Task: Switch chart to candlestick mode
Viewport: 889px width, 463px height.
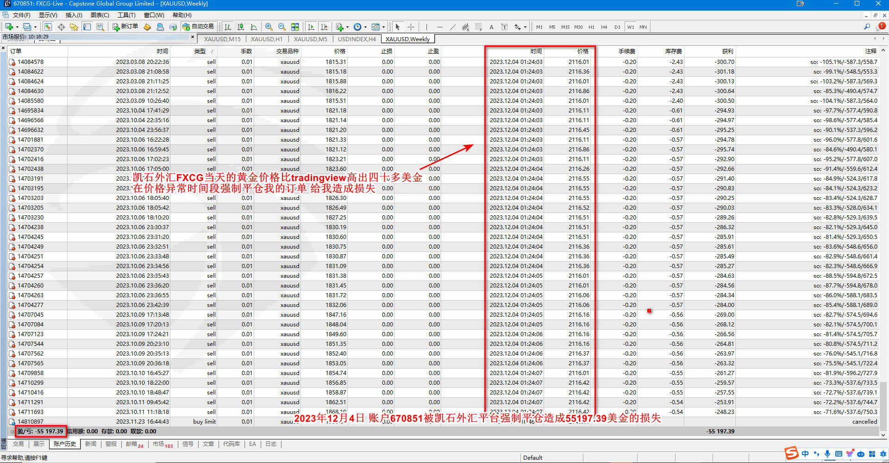Action: pyautogui.click(x=241, y=27)
